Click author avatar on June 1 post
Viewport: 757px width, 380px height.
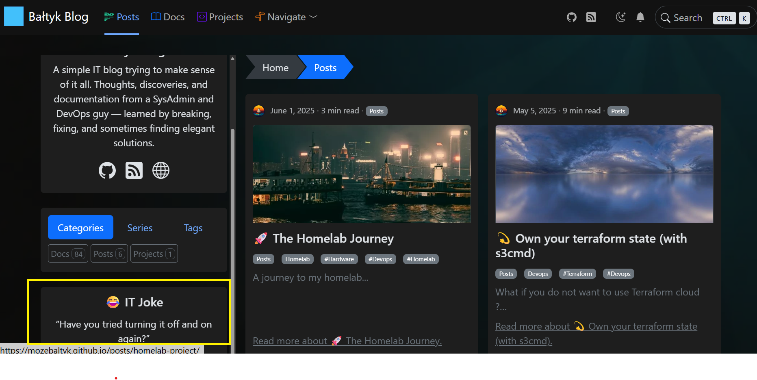pyautogui.click(x=259, y=111)
